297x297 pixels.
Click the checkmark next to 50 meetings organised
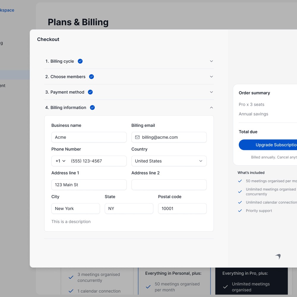(240, 181)
